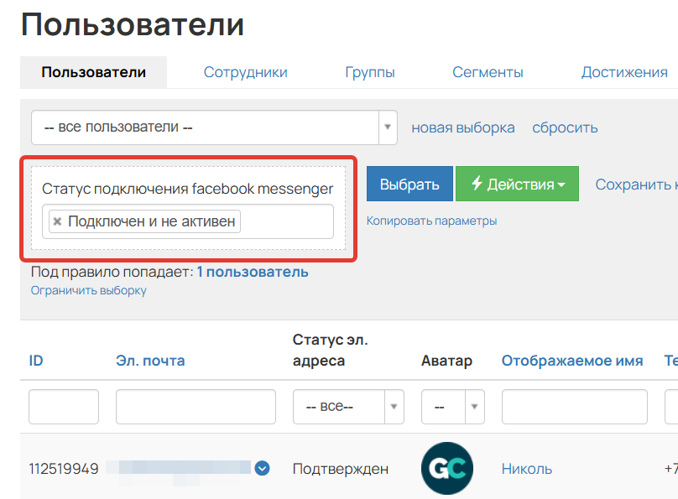Switch to the Сегменты tab
678x499 pixels.
pos(488,72)
